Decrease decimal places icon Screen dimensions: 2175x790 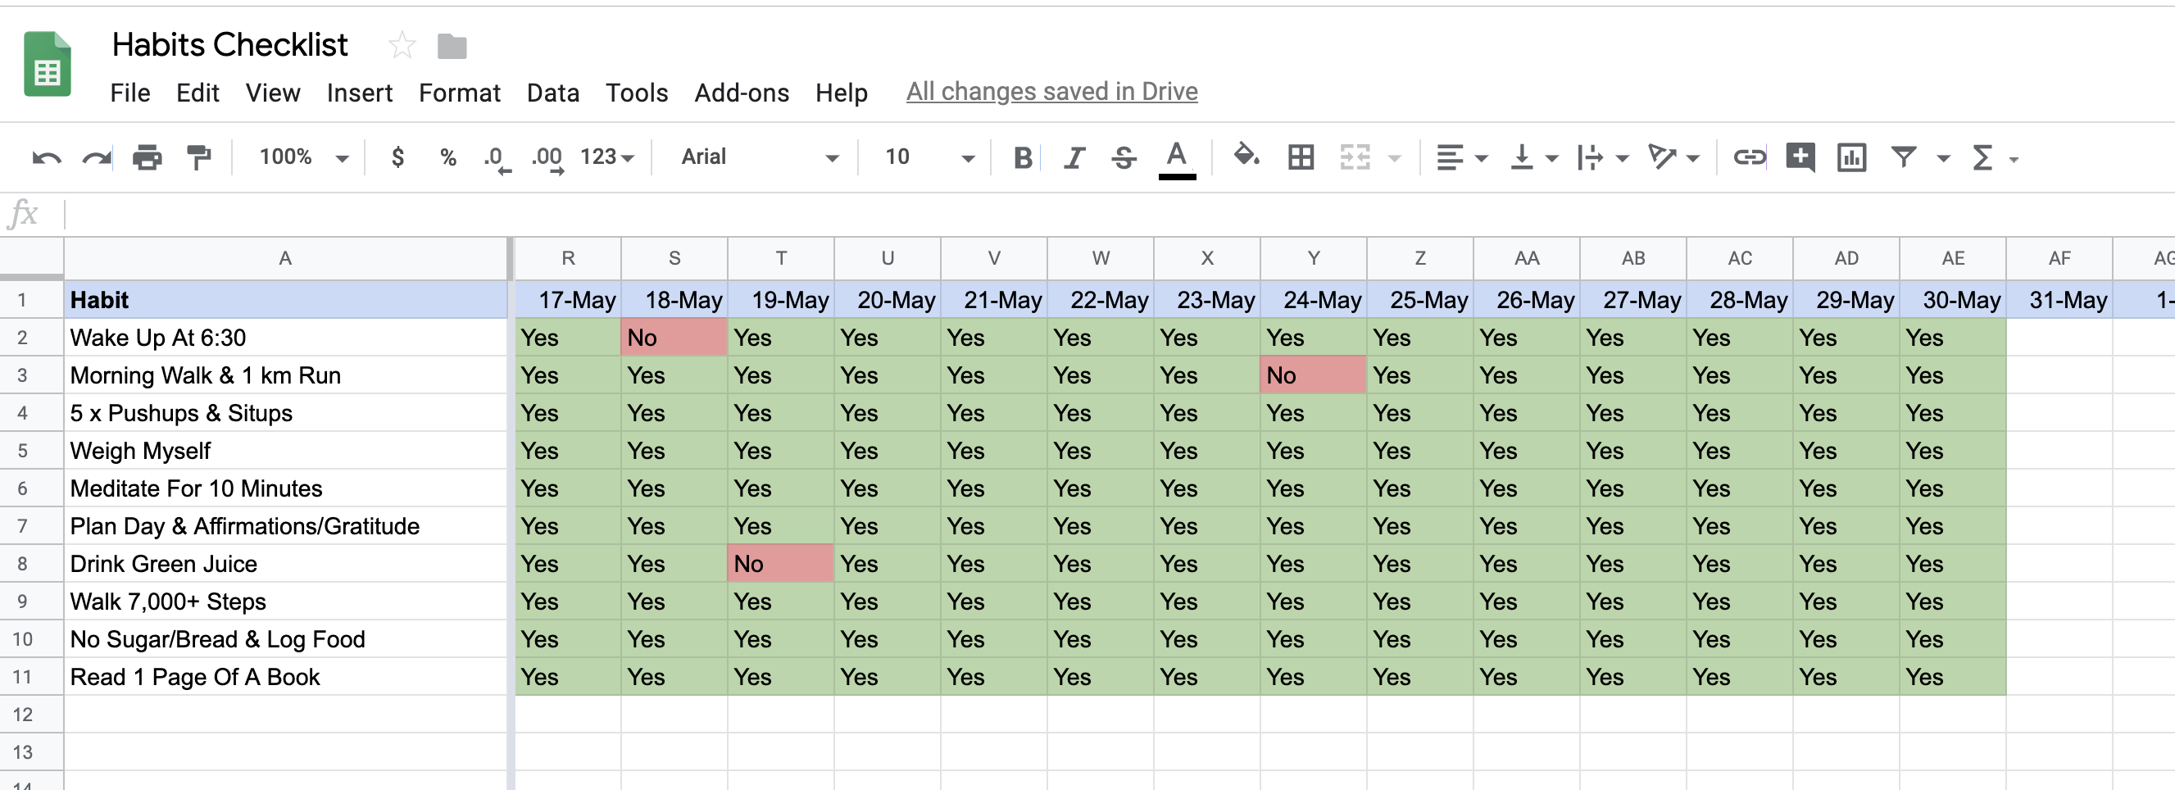497,159
